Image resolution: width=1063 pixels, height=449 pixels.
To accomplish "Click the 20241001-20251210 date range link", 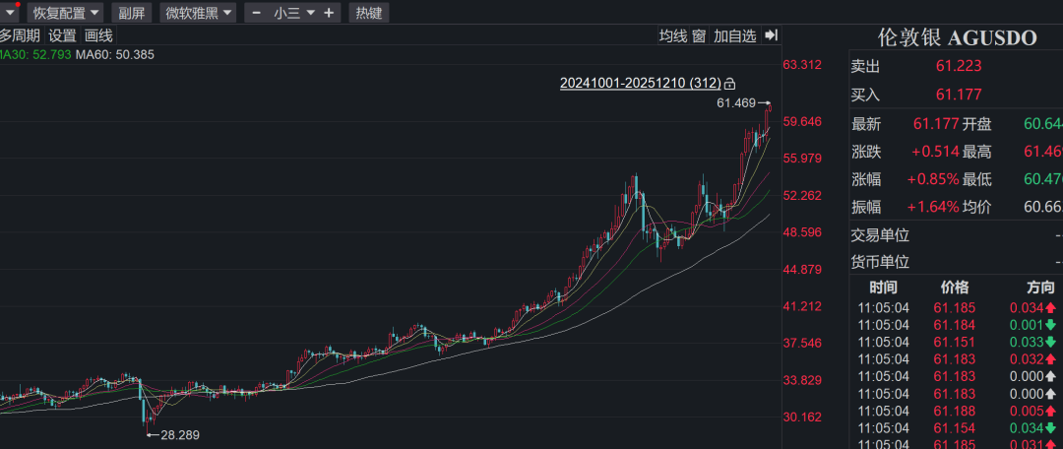I will tap(640, 84).
